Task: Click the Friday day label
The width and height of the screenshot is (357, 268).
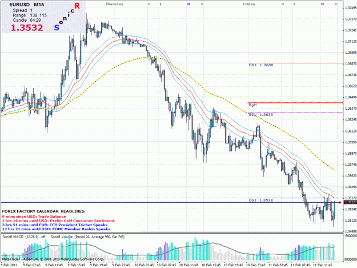Action: pos(249,4)
